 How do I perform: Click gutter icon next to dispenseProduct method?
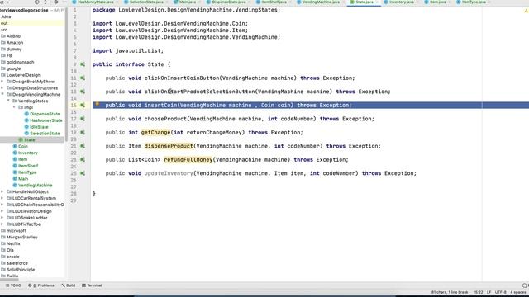(83, 146)
